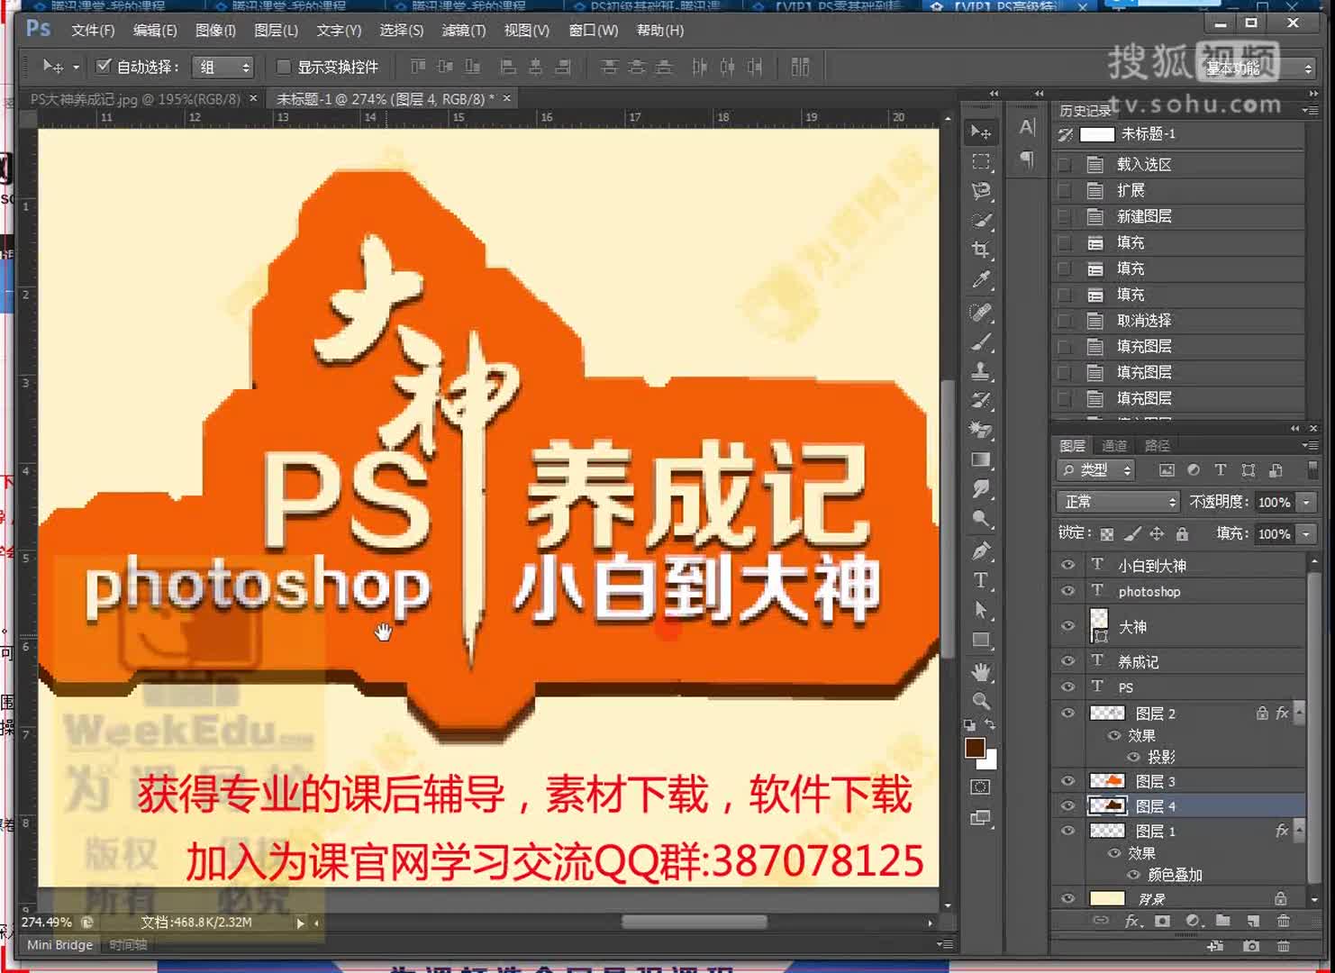The height and width of the screenshot is (973, 1335).
Task: Enable Show Transform Controls checkbox
Action: (283, 67)
